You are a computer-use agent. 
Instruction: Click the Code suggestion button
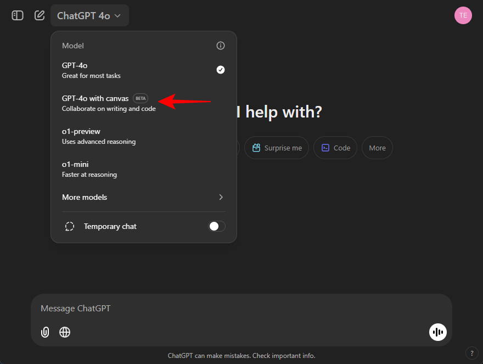click(335, 148)
